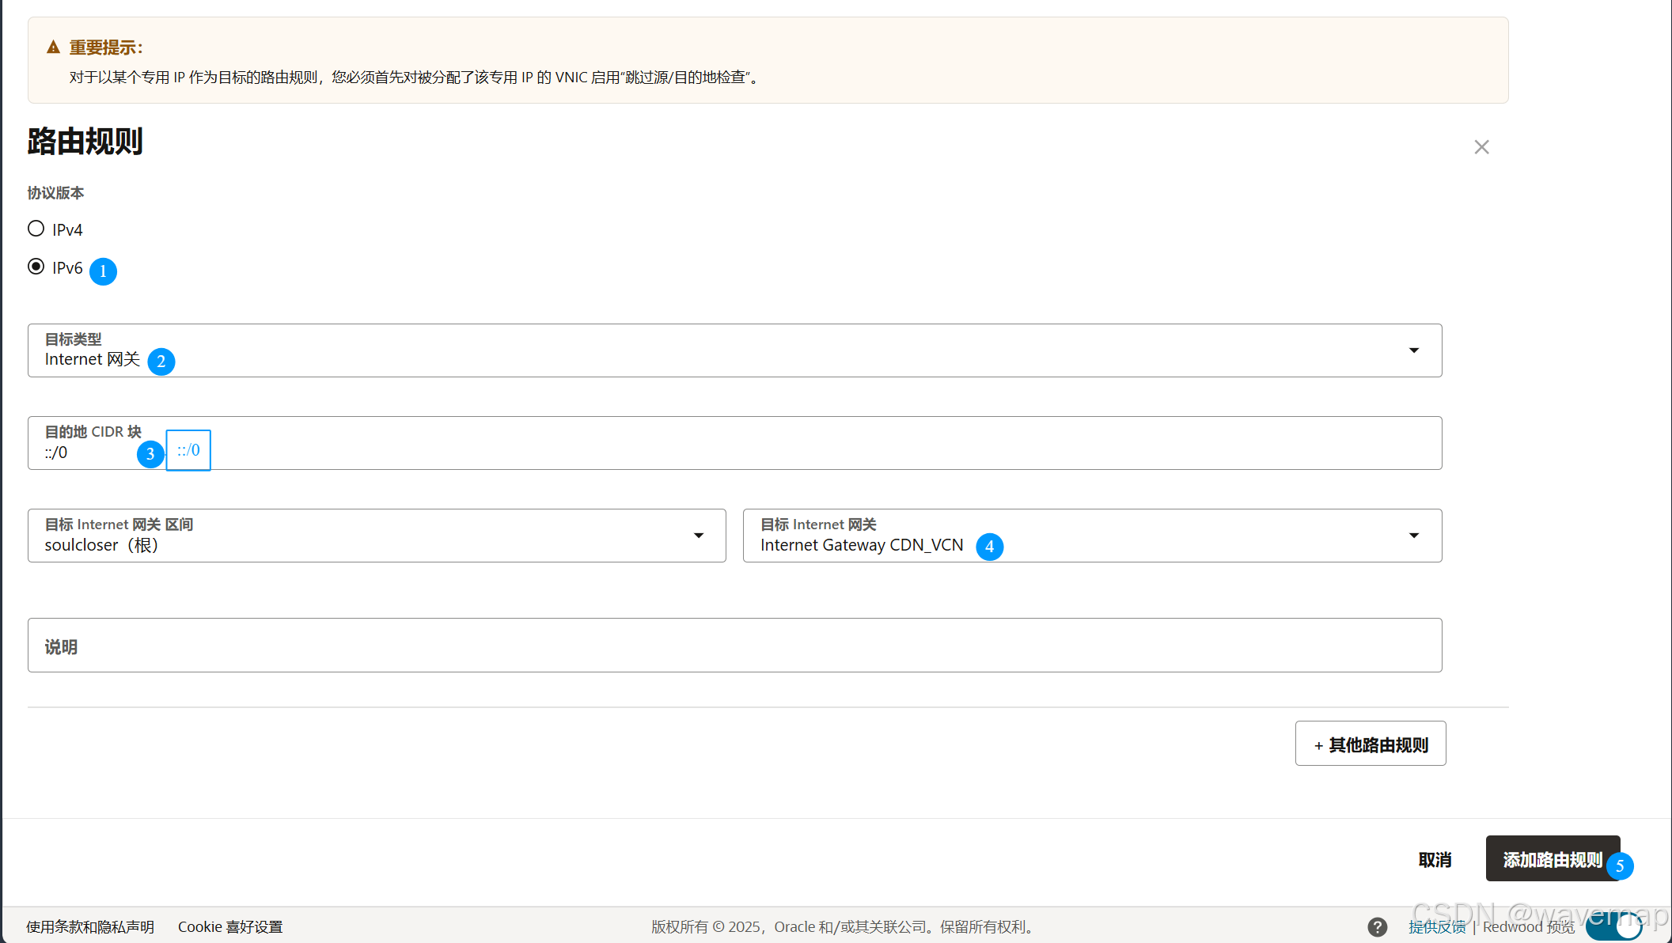Click the + 其他路由规则 button
Viewport: 1672px width, 943px height.
1371,744
